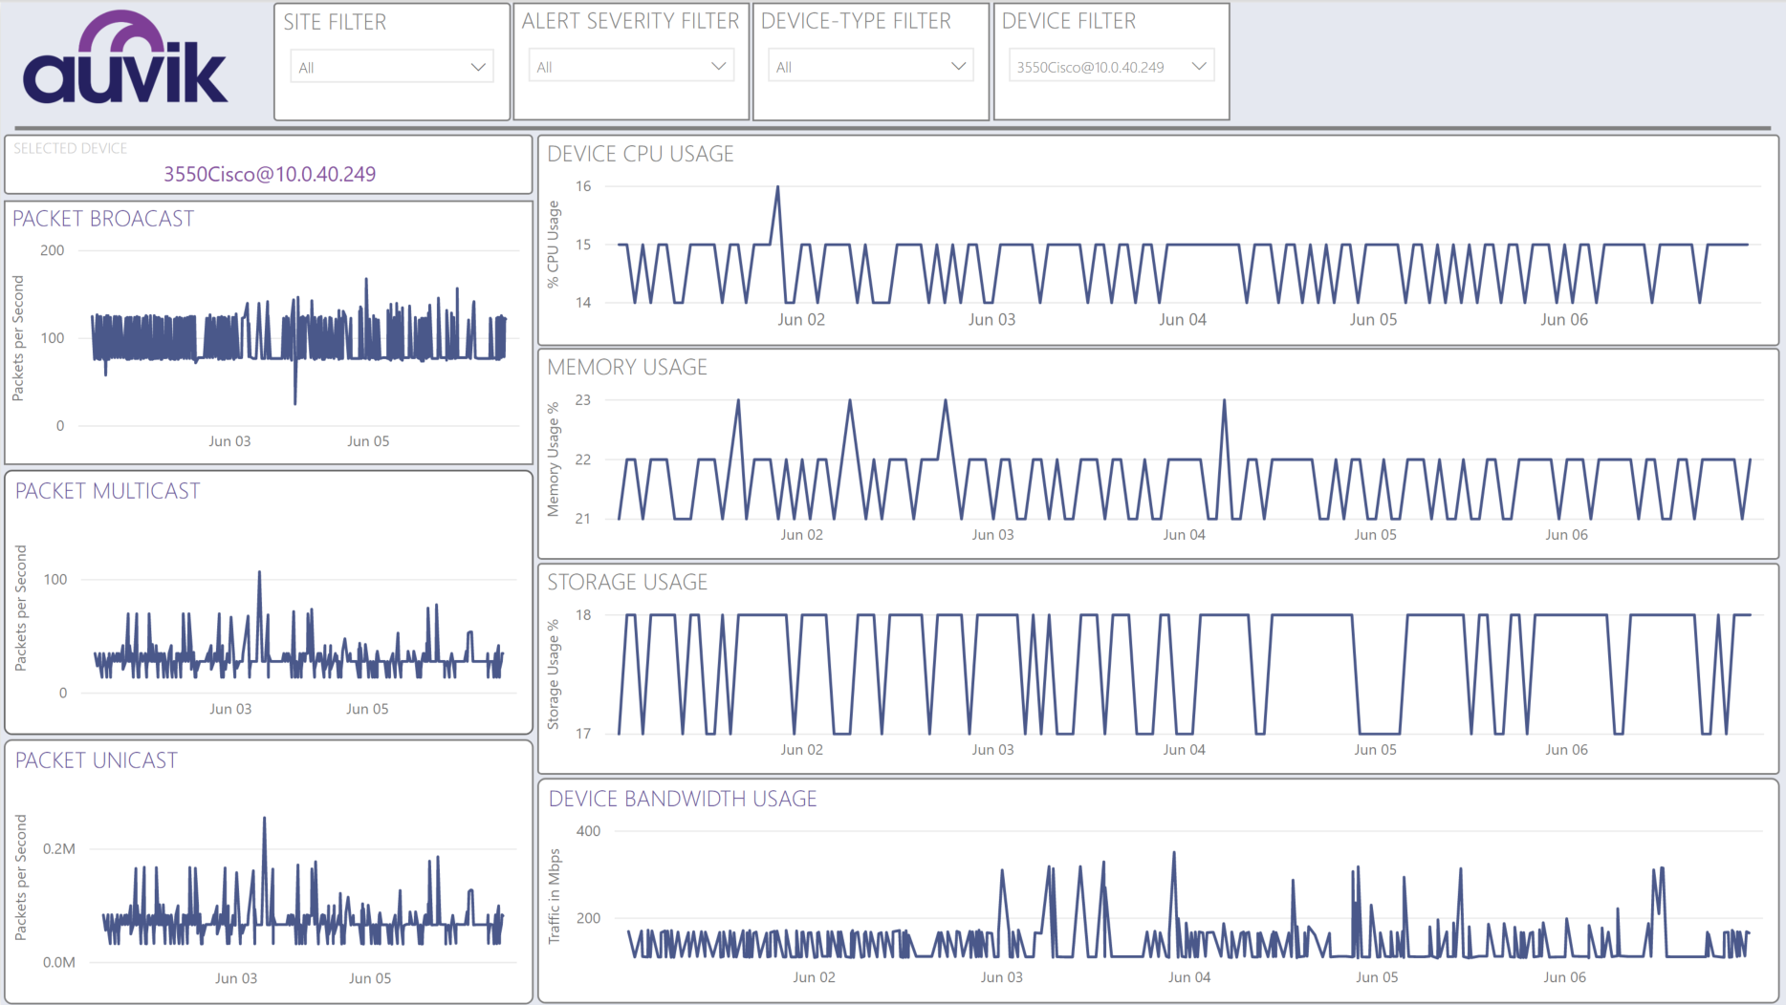Viewport: 1786px width, 1005px height.
Task: Select the 3550Cisco@10.0.40.249 selected device card
Action: (x=269, y=165)
